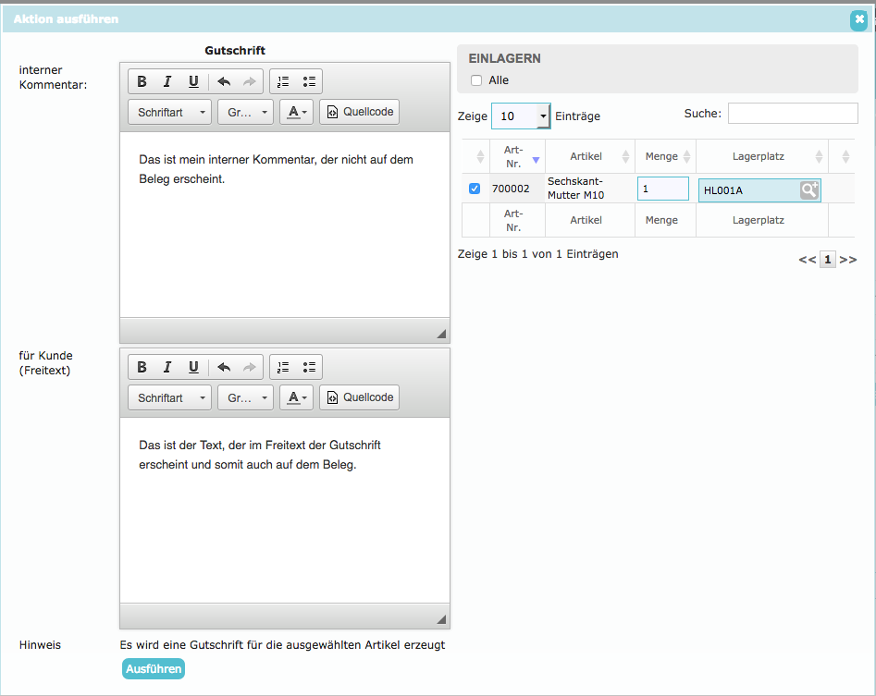Click Quellcode button in internal comment editor

pyautogui.click(x=360, y=112)
